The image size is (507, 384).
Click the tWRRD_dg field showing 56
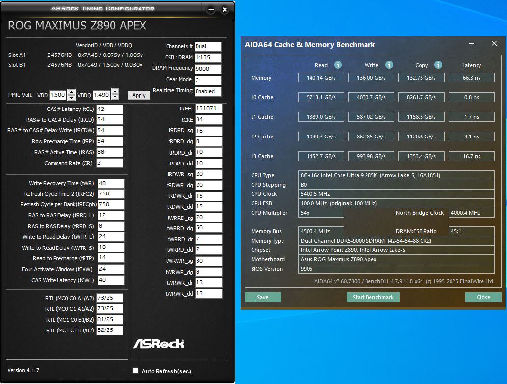pos(209,228)
